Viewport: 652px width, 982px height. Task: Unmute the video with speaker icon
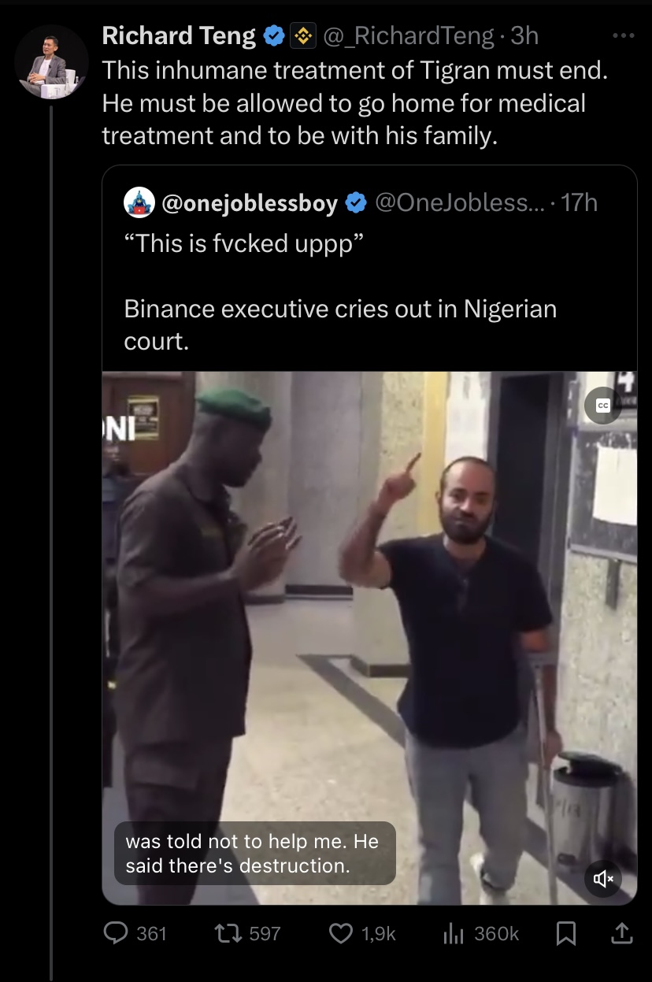click(x=603, y=877)
